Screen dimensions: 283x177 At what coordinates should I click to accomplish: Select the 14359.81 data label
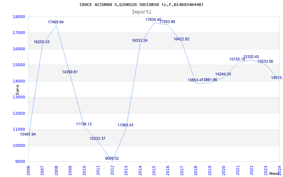(70, 72)
